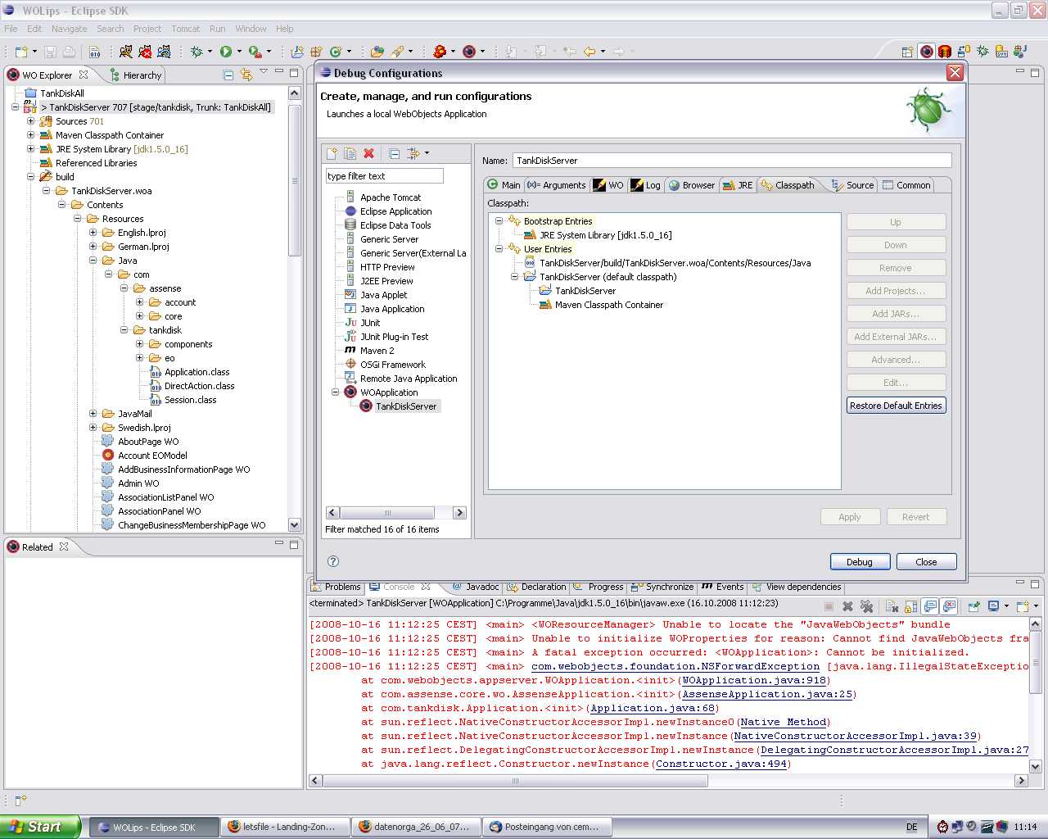Viewport: 1048px width, 839px height.
Task: Click right arrow of config list scrollbar
Action: (x=459, y=513)
